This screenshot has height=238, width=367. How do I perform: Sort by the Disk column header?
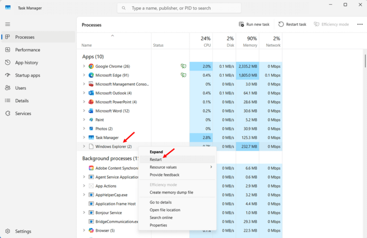tap(224, 41)
